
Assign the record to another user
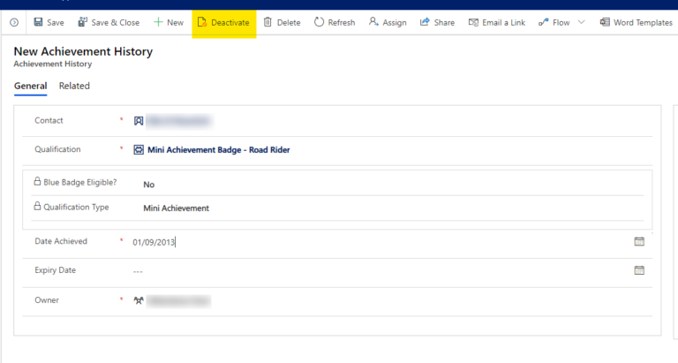tap(388, 22)
